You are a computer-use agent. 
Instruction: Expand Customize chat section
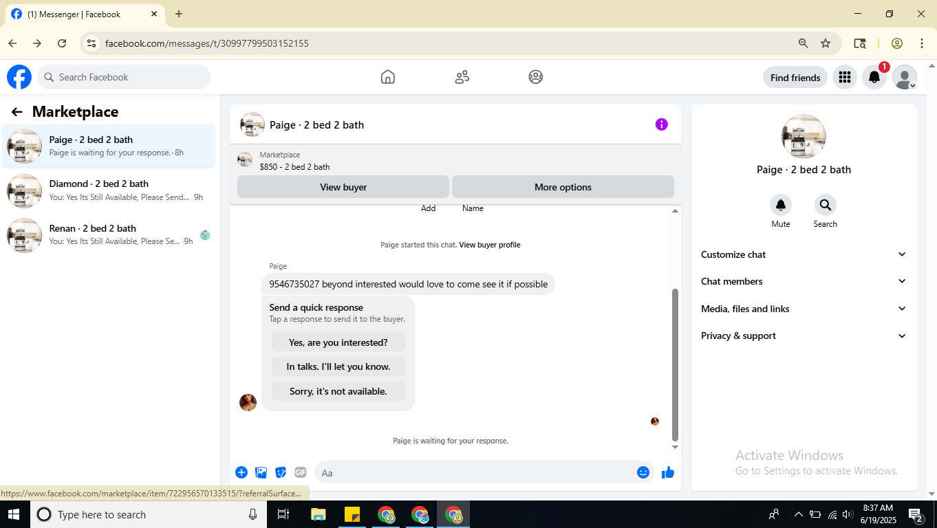tap(804, 254)
